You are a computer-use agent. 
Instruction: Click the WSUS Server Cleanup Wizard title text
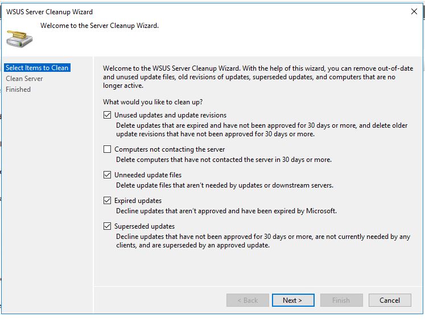point(49,12)
